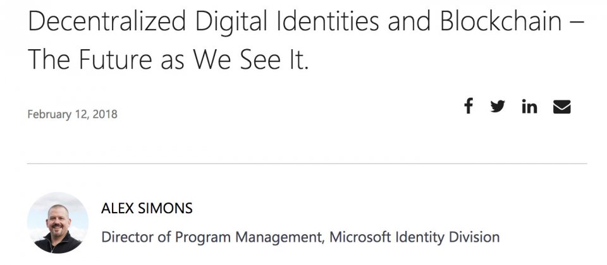Click the word Blockchain in the title
This screenshot has height=265, width=607.
pos(501,21)
